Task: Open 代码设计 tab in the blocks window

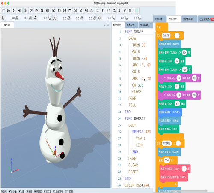Action: point(159,19)
